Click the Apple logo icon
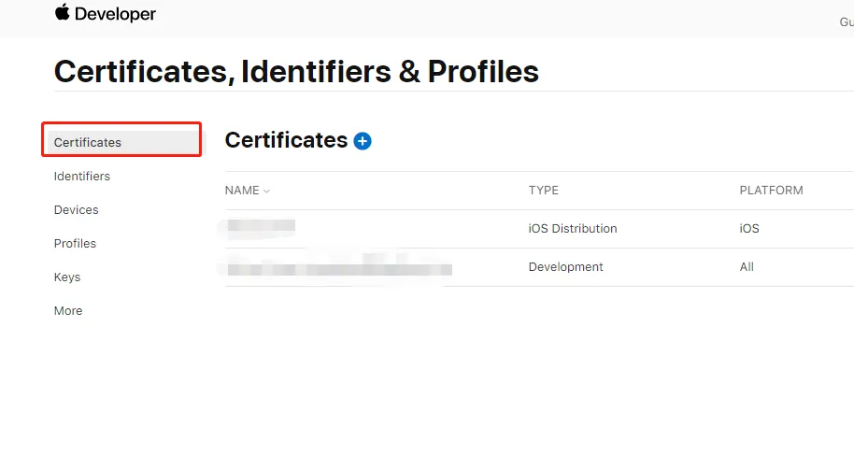The image size is (854, 469). pyautogui.click(x=63, y=12)
